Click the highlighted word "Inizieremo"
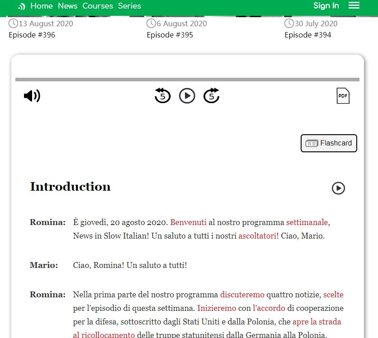The height and width of the screenshot is (338, 378). coord(217,308)
